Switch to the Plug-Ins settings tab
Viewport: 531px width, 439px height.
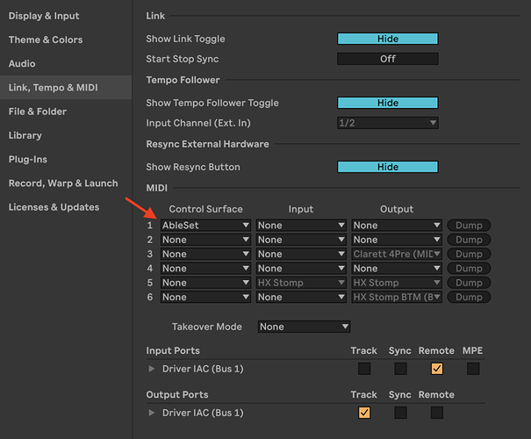[28, 160]
